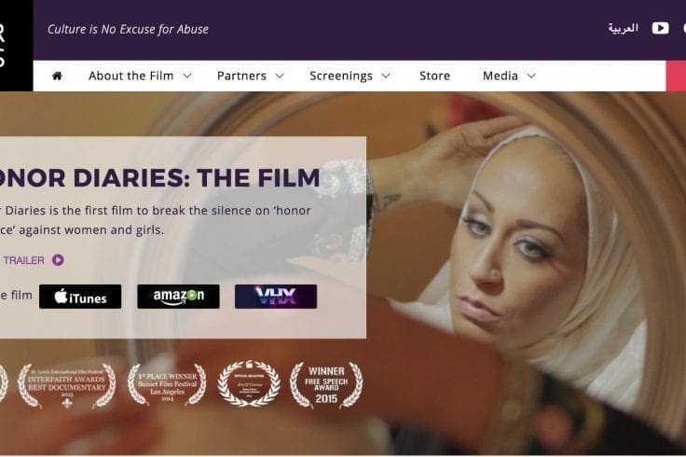Screen dimensions: 686x457
Task: Go to the home icon in navigation
Action: [x=57, y=76]
